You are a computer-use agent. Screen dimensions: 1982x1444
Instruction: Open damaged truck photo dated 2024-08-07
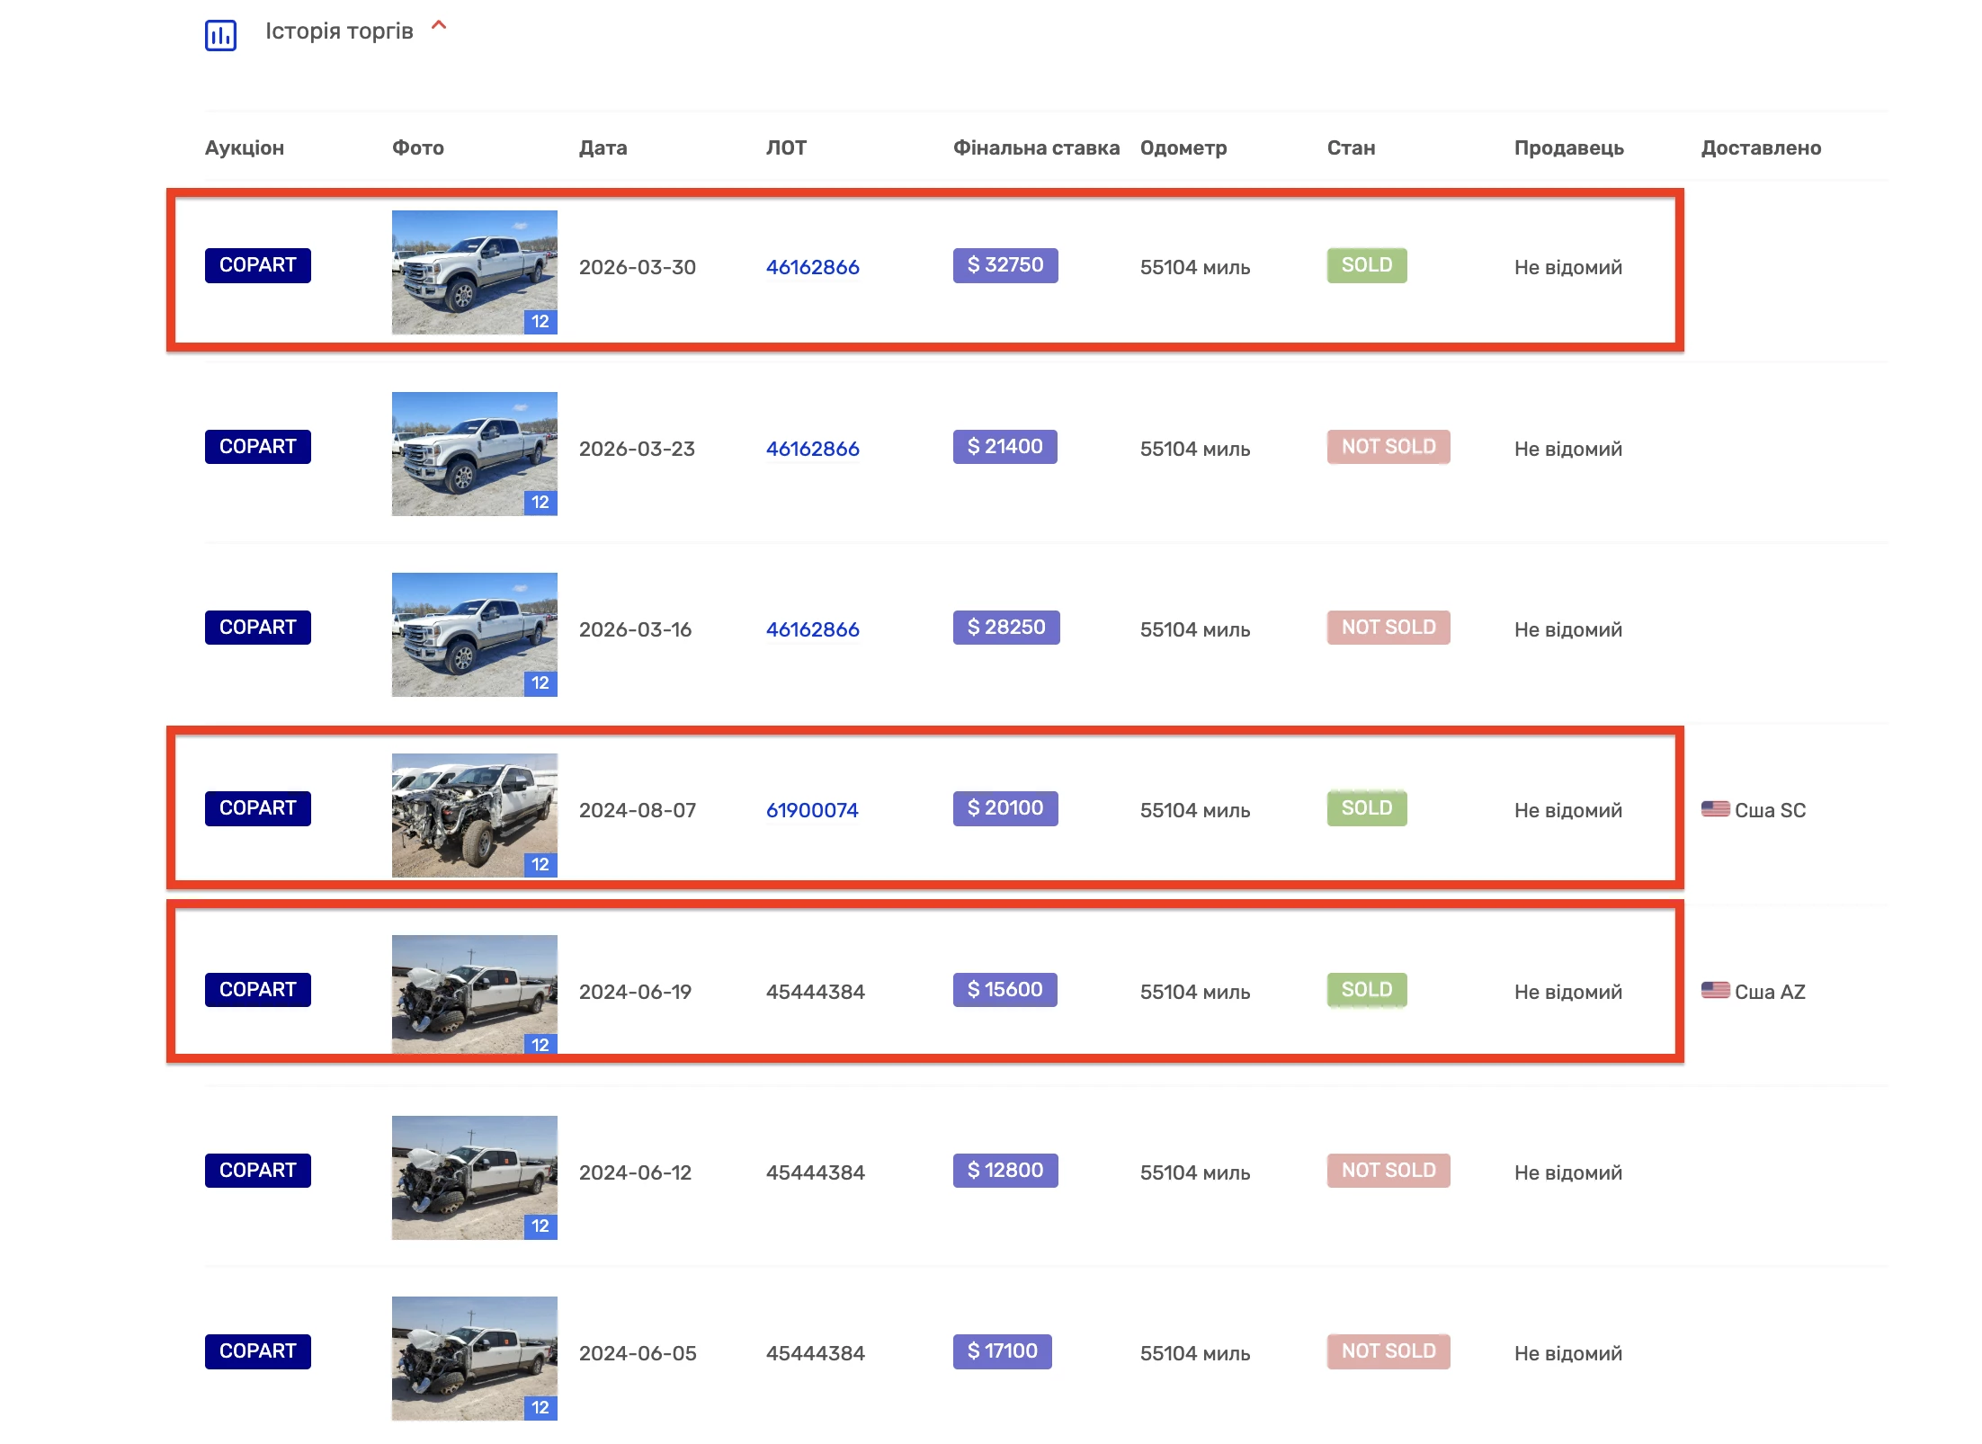[x=474, y=815]
